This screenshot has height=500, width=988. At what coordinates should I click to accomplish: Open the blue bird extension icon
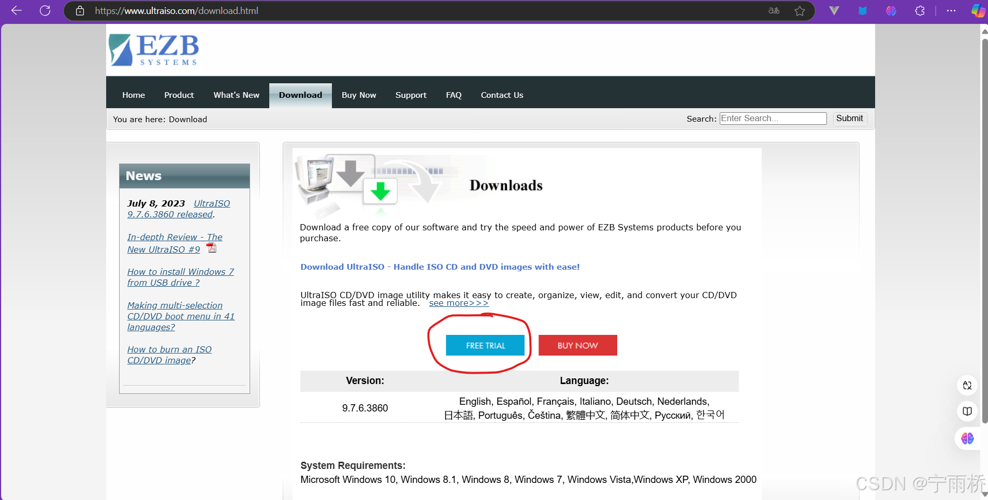point(863,10)
